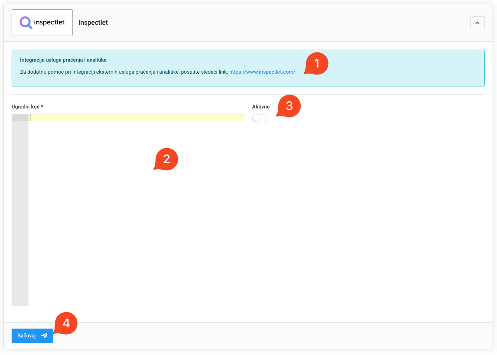497x355 pixels.
Task: Click the inspectlet wordmark in the logo box
Action: (49, 22)
